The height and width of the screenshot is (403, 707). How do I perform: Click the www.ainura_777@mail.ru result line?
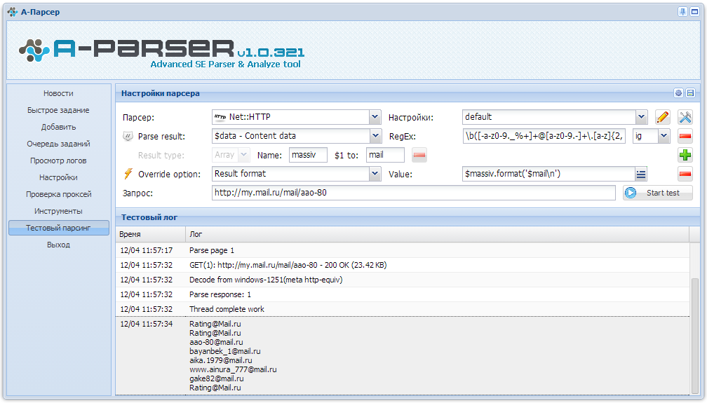tap(233, 369)
